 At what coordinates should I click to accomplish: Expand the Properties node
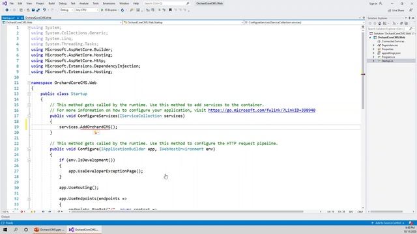click(x=373, y=49)
